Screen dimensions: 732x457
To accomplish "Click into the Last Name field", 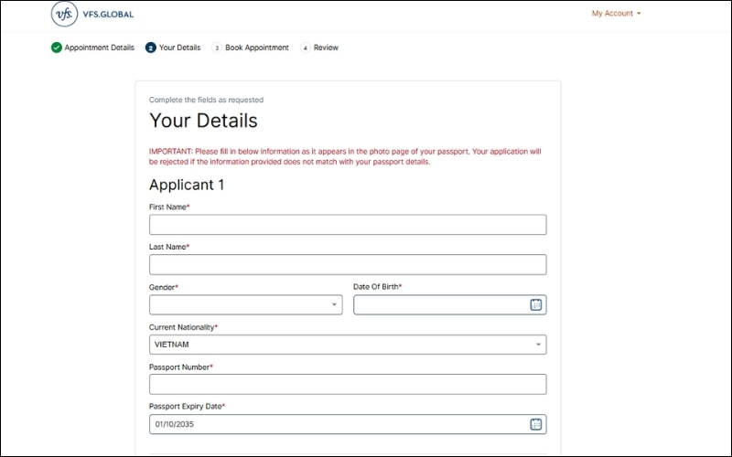I will 348,265.
